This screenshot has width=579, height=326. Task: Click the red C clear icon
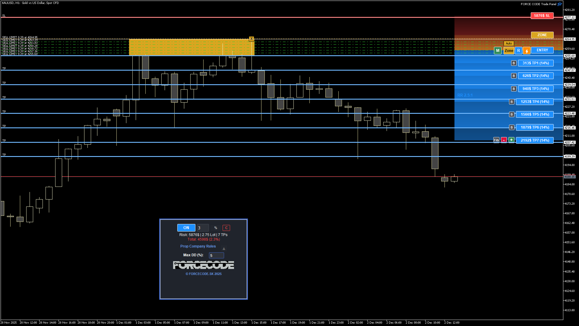point(226,228)
